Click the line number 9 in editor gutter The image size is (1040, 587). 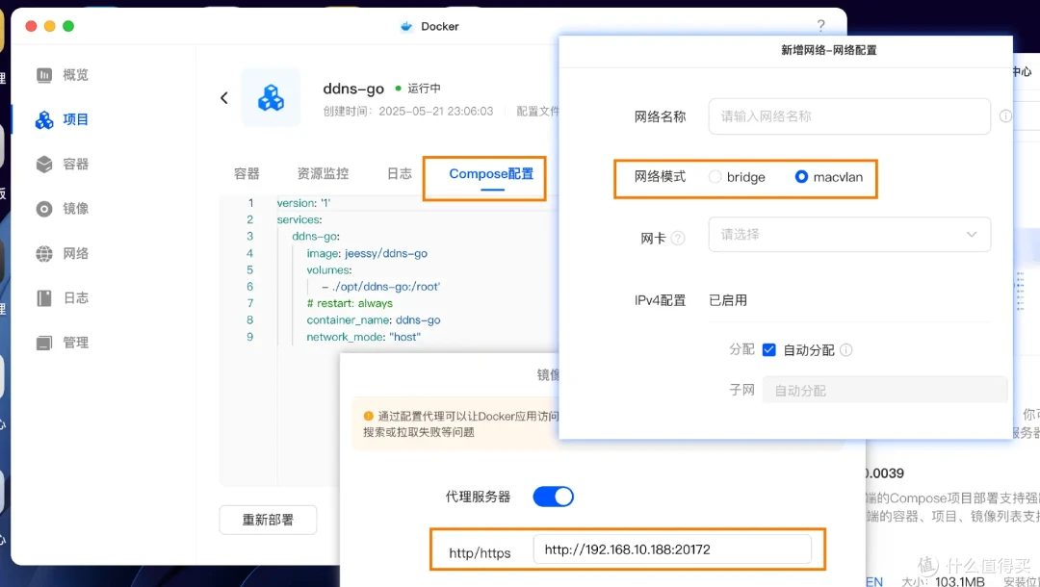[250, 337]
